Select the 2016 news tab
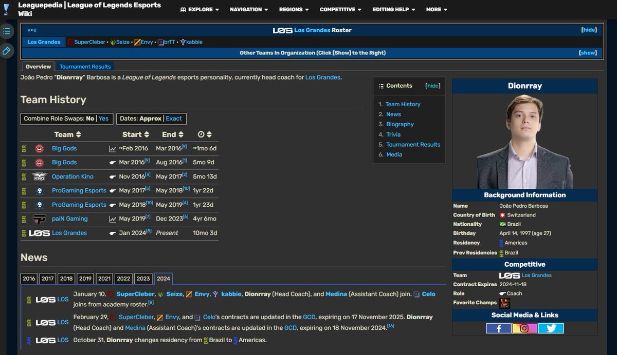 point(29,279)
